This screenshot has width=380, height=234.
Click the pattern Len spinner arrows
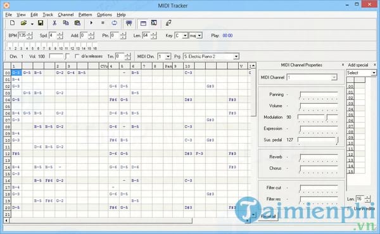tap(154, 35)
